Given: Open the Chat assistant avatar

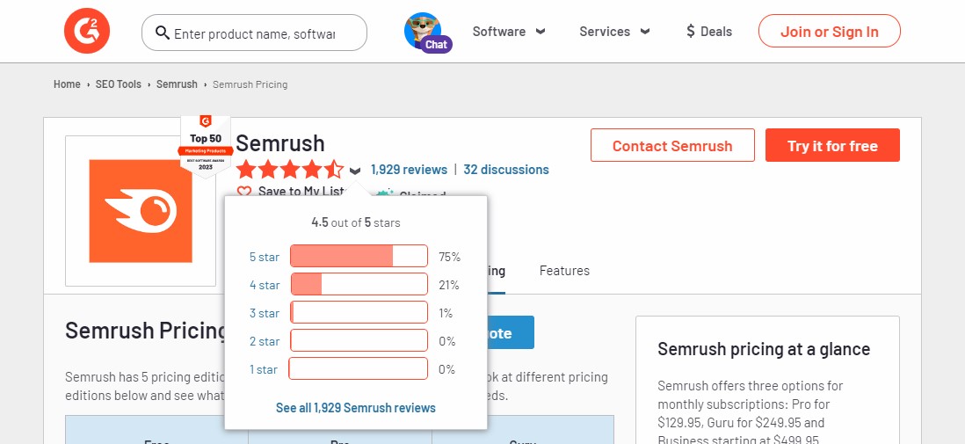Looking at the screenshot, I should pyautogui.click(x=426, y=32).
